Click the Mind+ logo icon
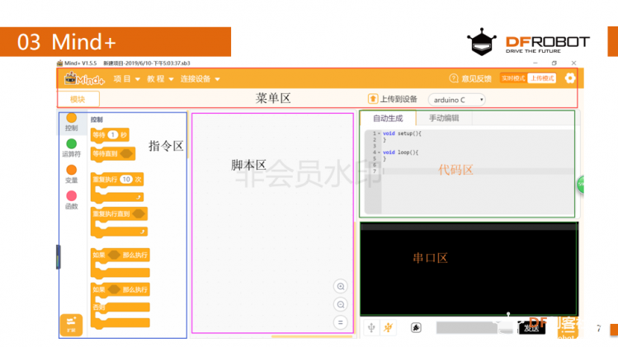Viewport: 618px width, 347px height. [x=84, y=79]
